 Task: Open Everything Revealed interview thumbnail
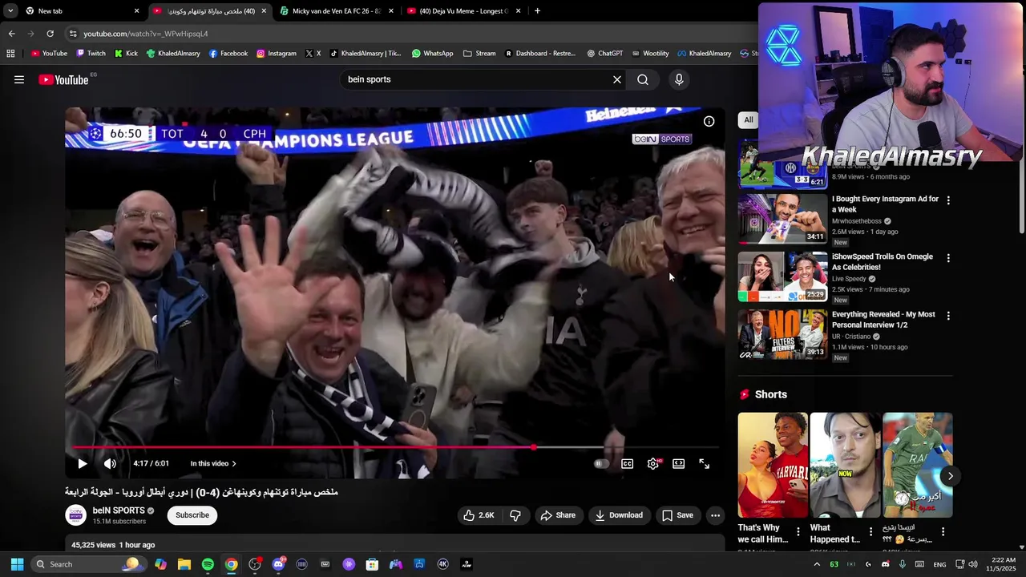pos(782,334)
